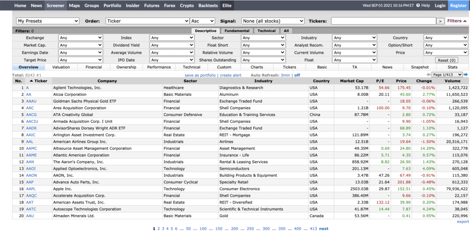Click the Help question mark icon
This screenshot has height=232, width=470.
(418, 6)
